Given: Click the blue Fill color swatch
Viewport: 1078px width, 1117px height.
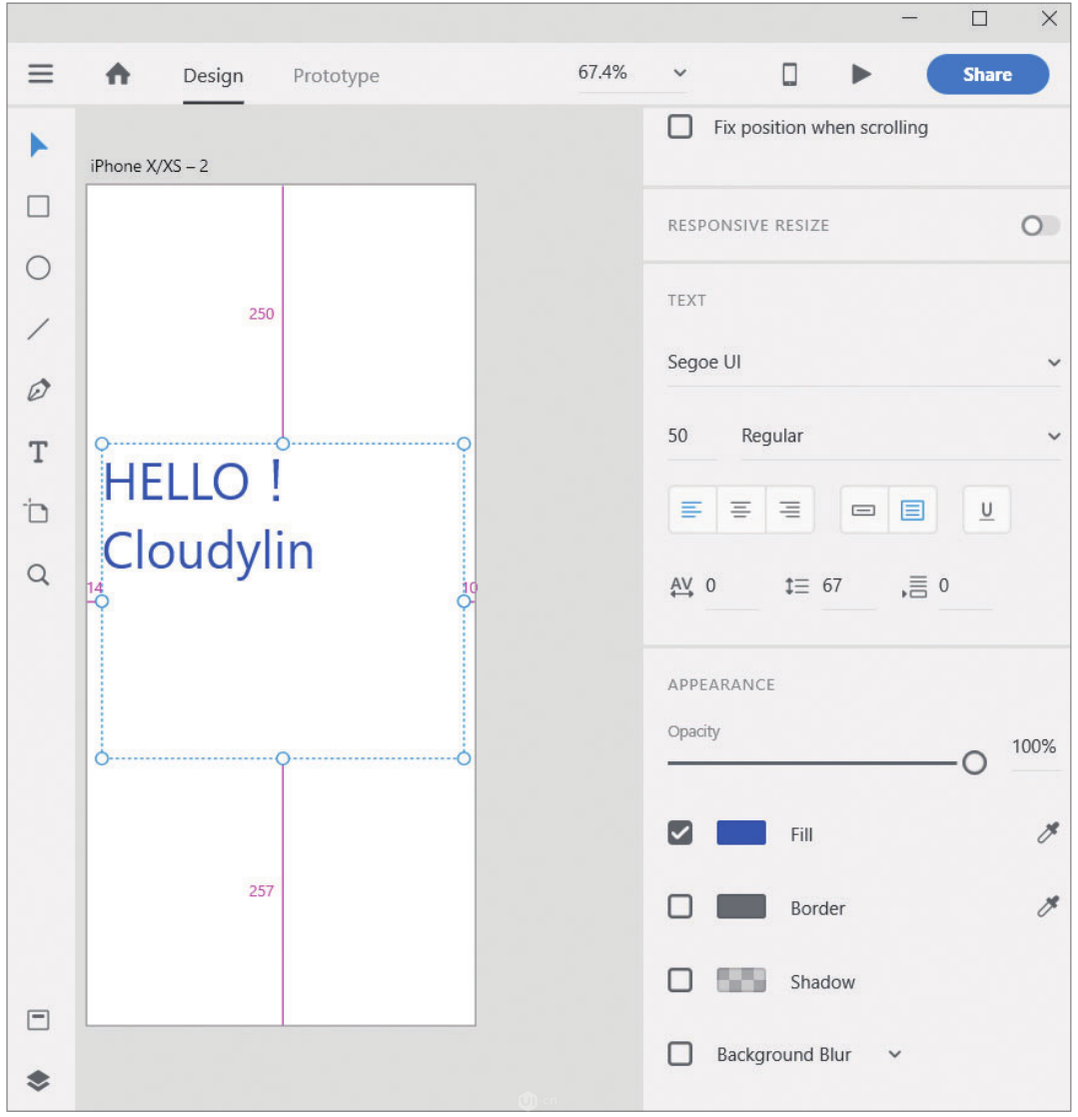Looking at the screenshot, I should 741,833.
